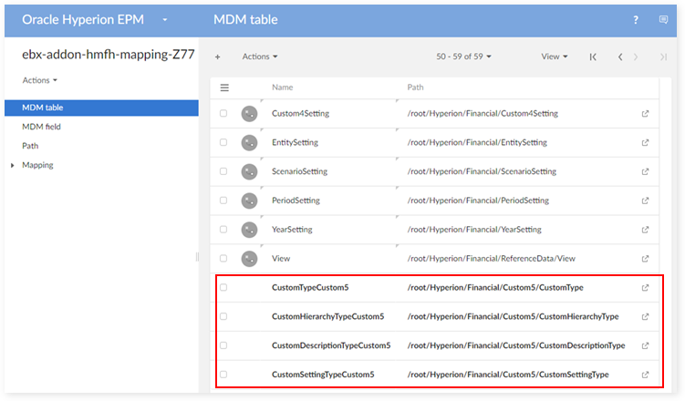Click the path /root/Hyperion/Financial/Custom4Setting
Viewport: 685px width, 401px height.
[483, 113]
